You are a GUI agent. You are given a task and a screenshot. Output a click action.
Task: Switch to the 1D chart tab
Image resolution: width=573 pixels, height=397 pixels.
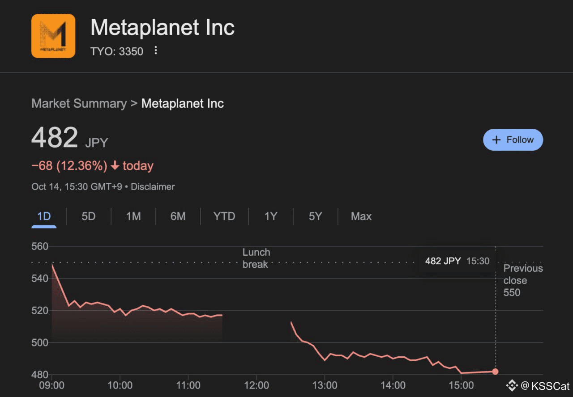click(x=44, y=216)
